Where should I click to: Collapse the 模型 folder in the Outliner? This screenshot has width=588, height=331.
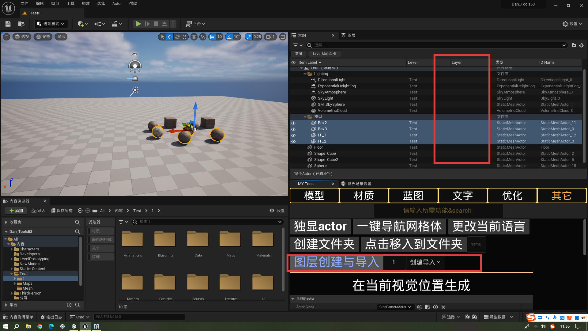tap(305, 117)
